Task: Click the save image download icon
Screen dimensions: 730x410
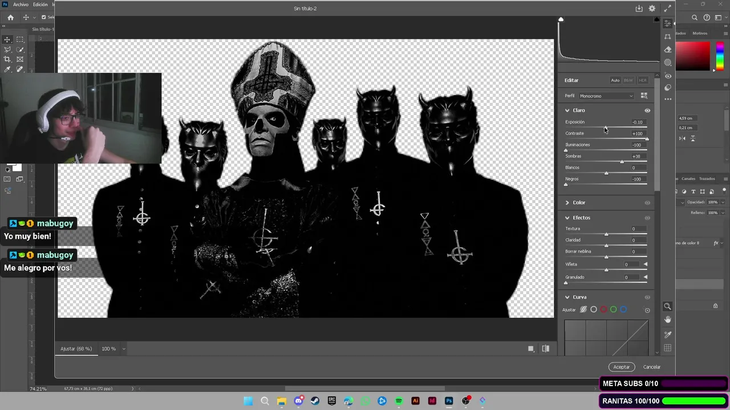Action: coord(639,9)
